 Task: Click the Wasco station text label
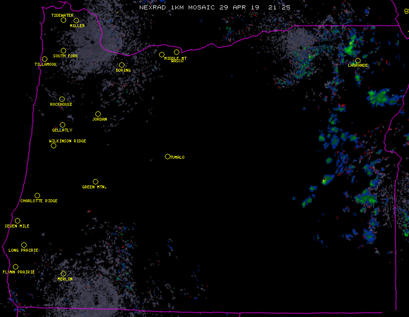pyautogui.click(x=177, y=61)
